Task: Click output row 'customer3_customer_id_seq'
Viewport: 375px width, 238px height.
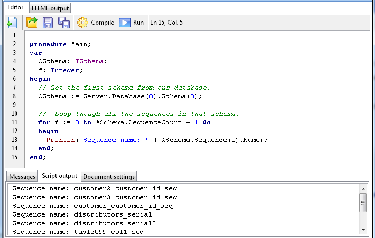Action: (x=95, y=197)
